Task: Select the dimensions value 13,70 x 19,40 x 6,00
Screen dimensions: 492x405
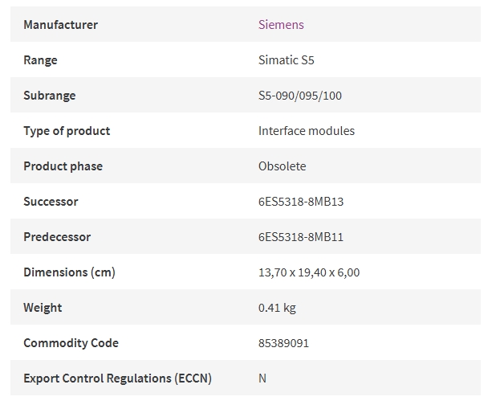Action: (x=309, y=272)
